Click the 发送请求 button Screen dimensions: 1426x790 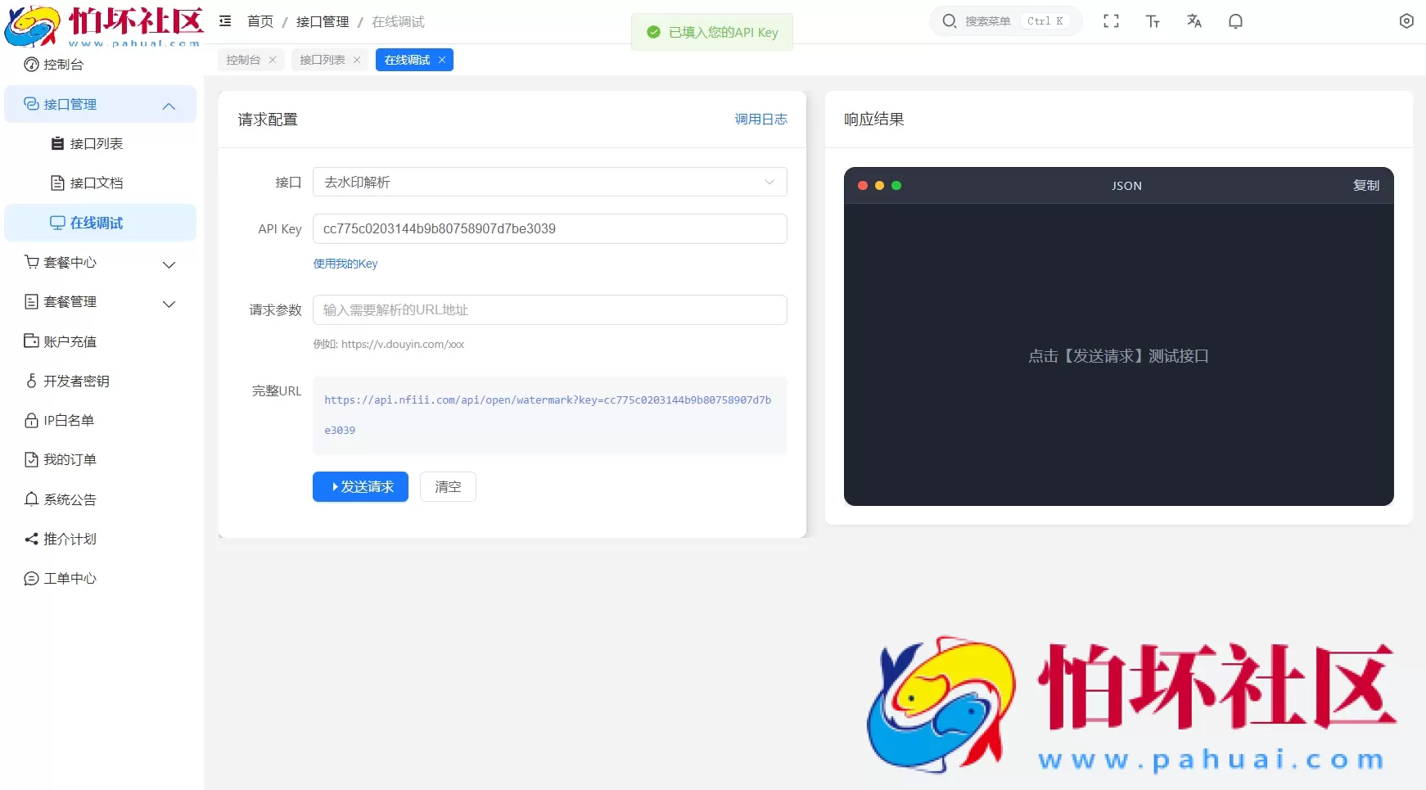(x=360, y=487)
